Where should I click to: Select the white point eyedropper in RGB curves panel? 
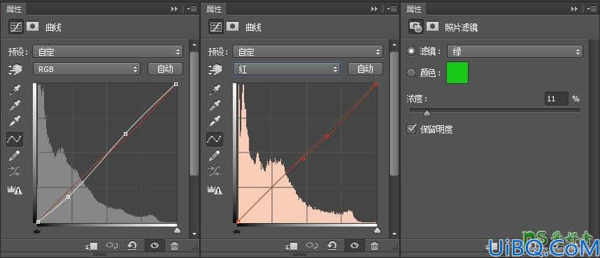click(x=15, y=120)
